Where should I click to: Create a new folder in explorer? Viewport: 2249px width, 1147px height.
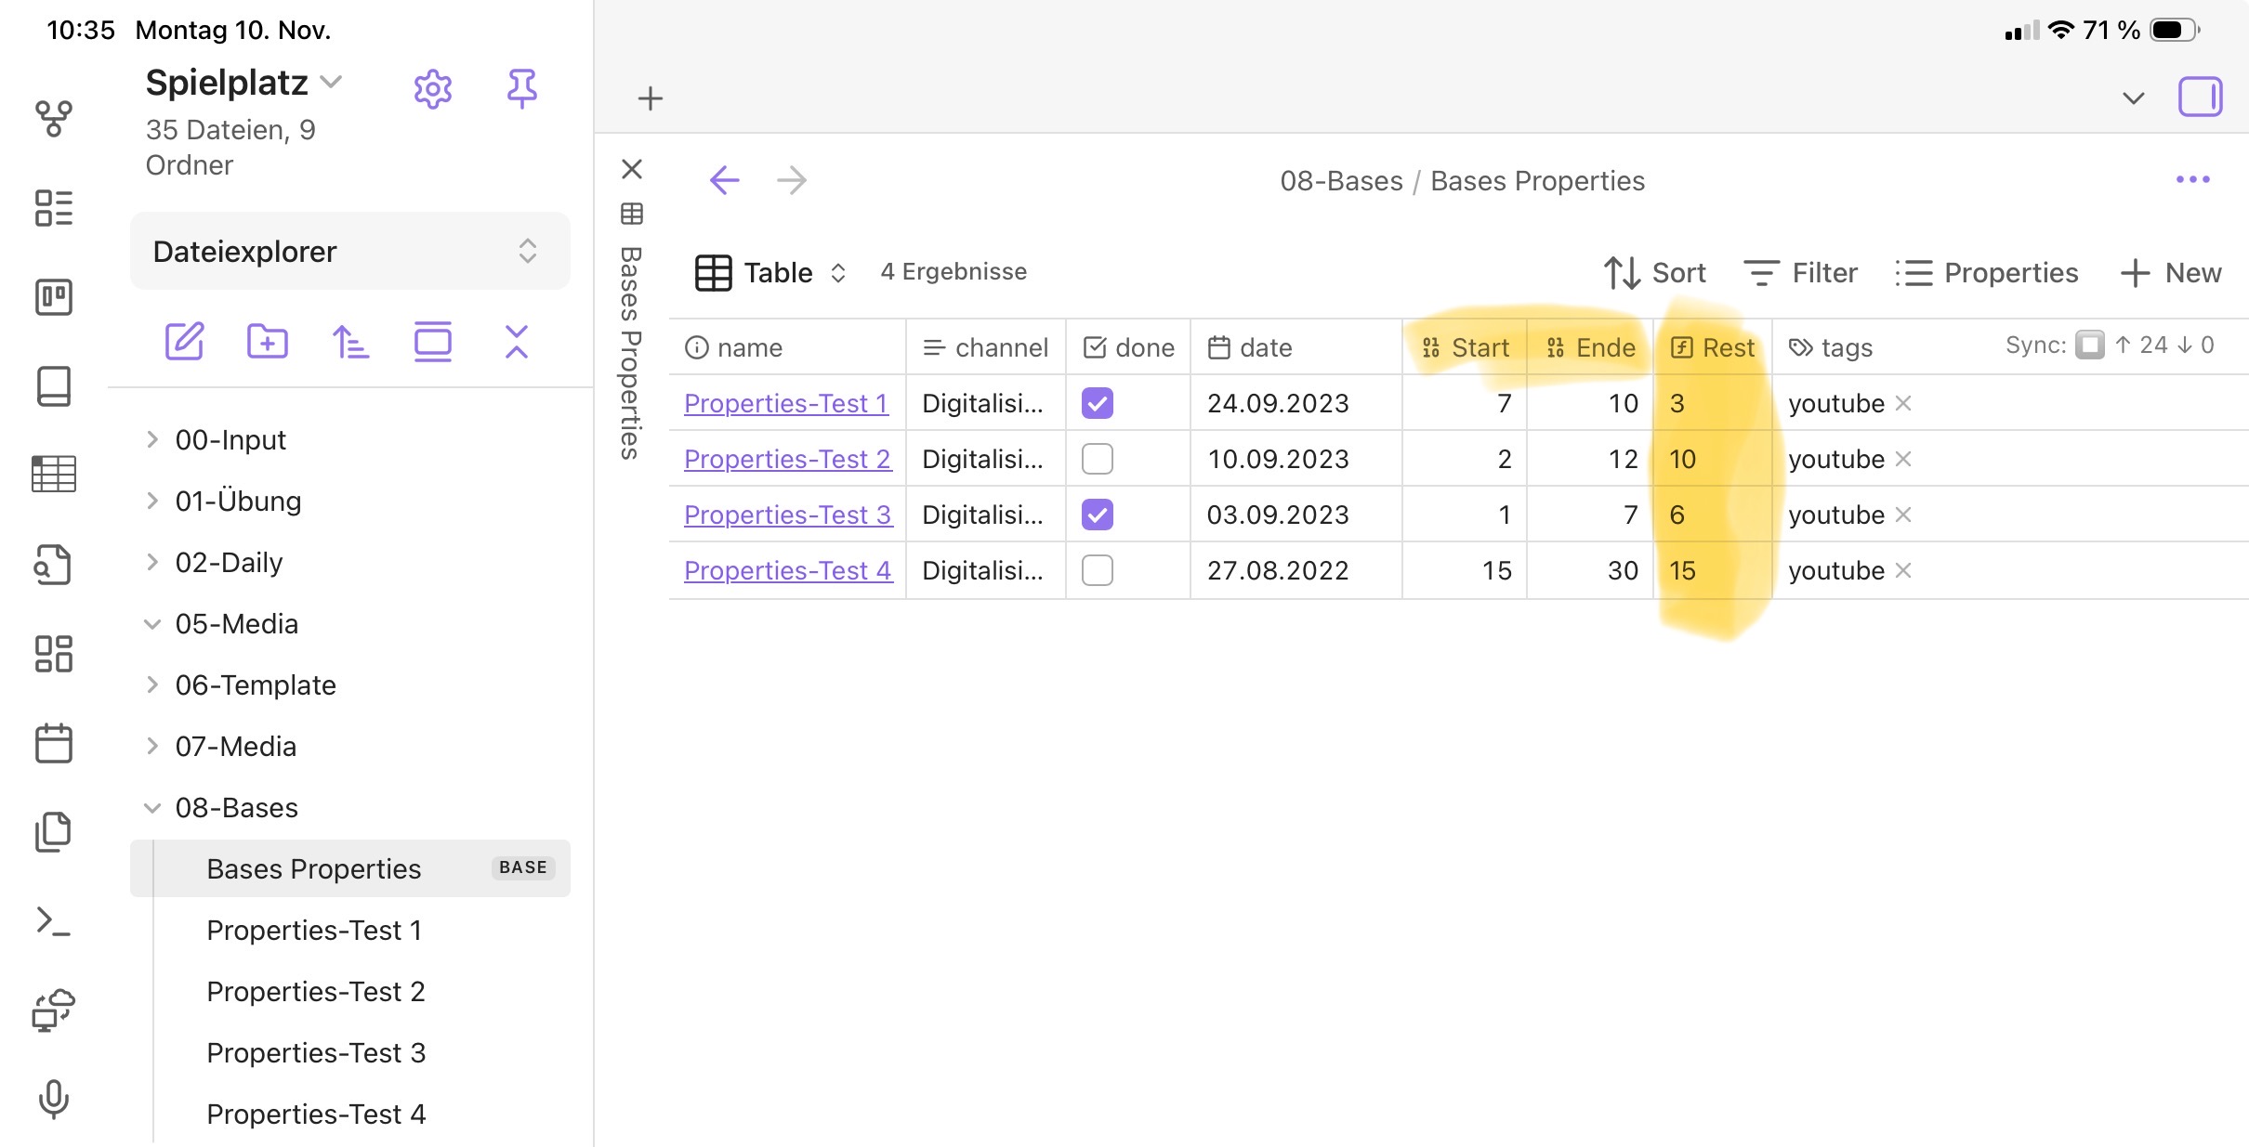[267, 342]
